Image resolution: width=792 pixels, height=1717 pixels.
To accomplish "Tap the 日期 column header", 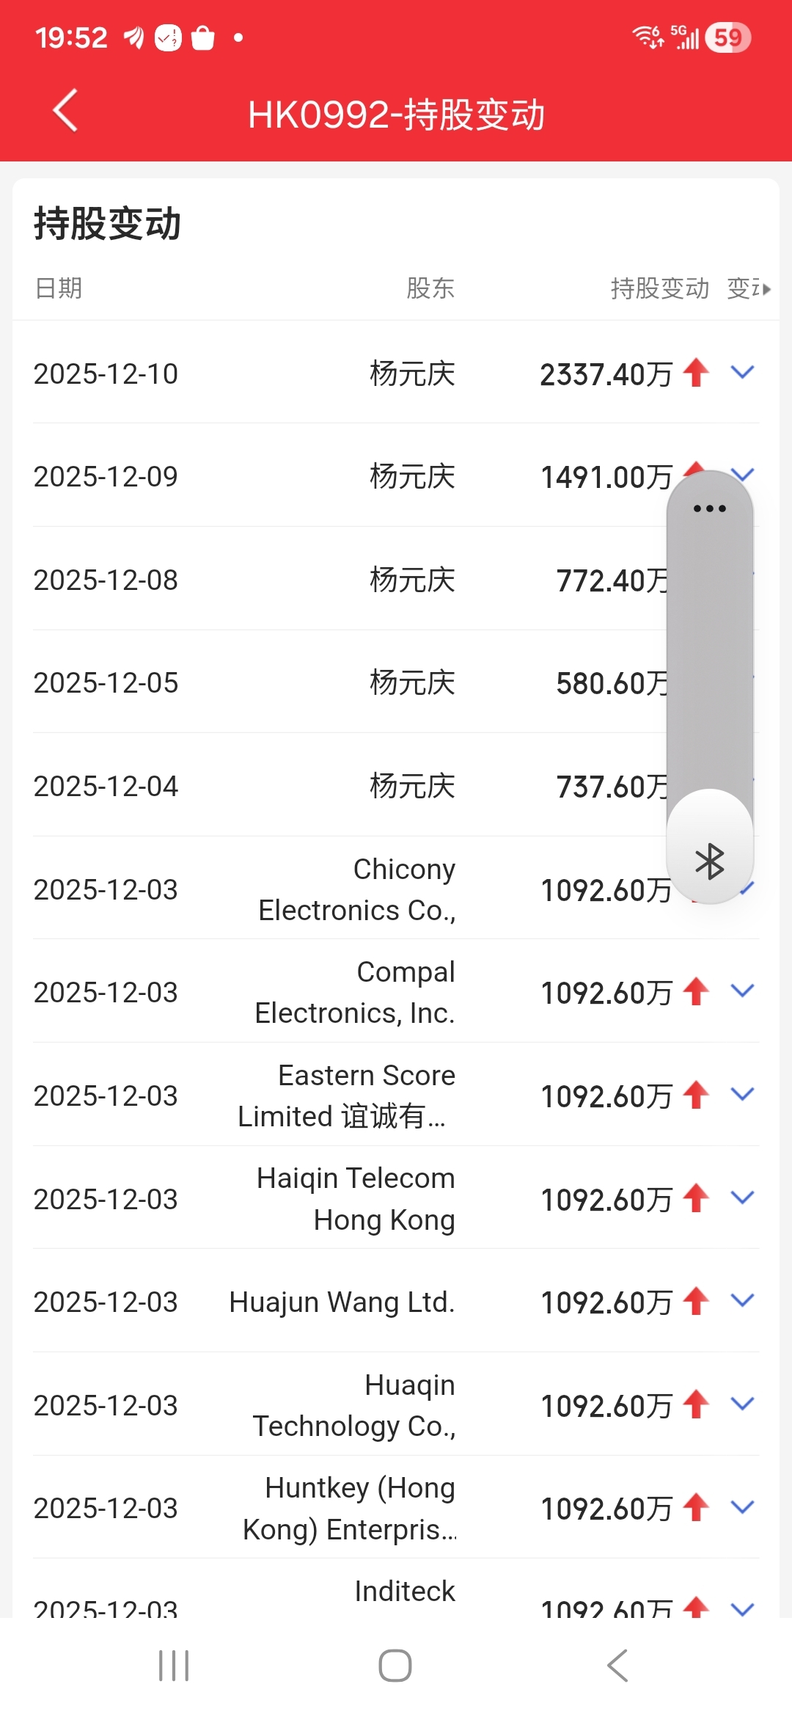I will (59, 288).
